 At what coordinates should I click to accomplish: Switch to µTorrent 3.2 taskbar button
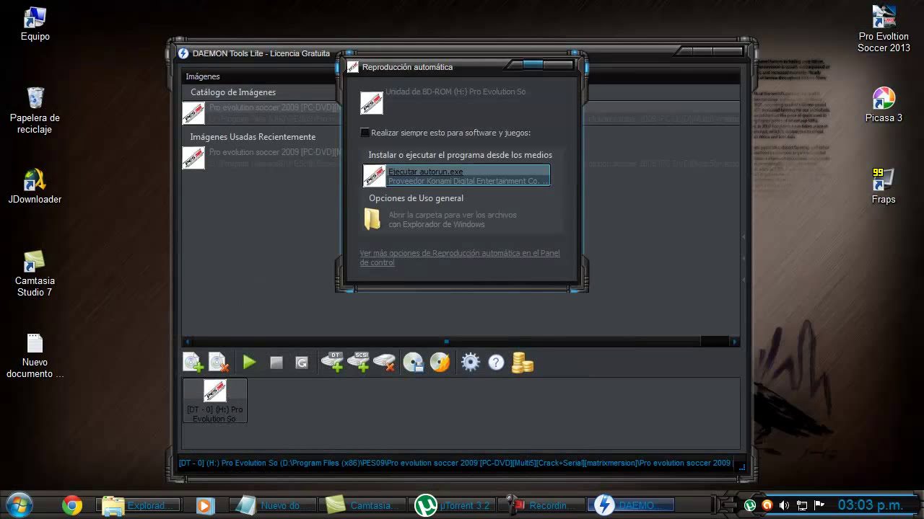[x=453, y=505]
